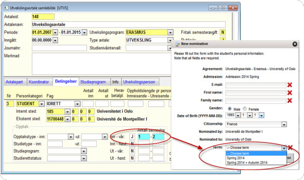Toggle Ut - høst N flag box
The height and width of the screenshot is (180, 304).
132,158
